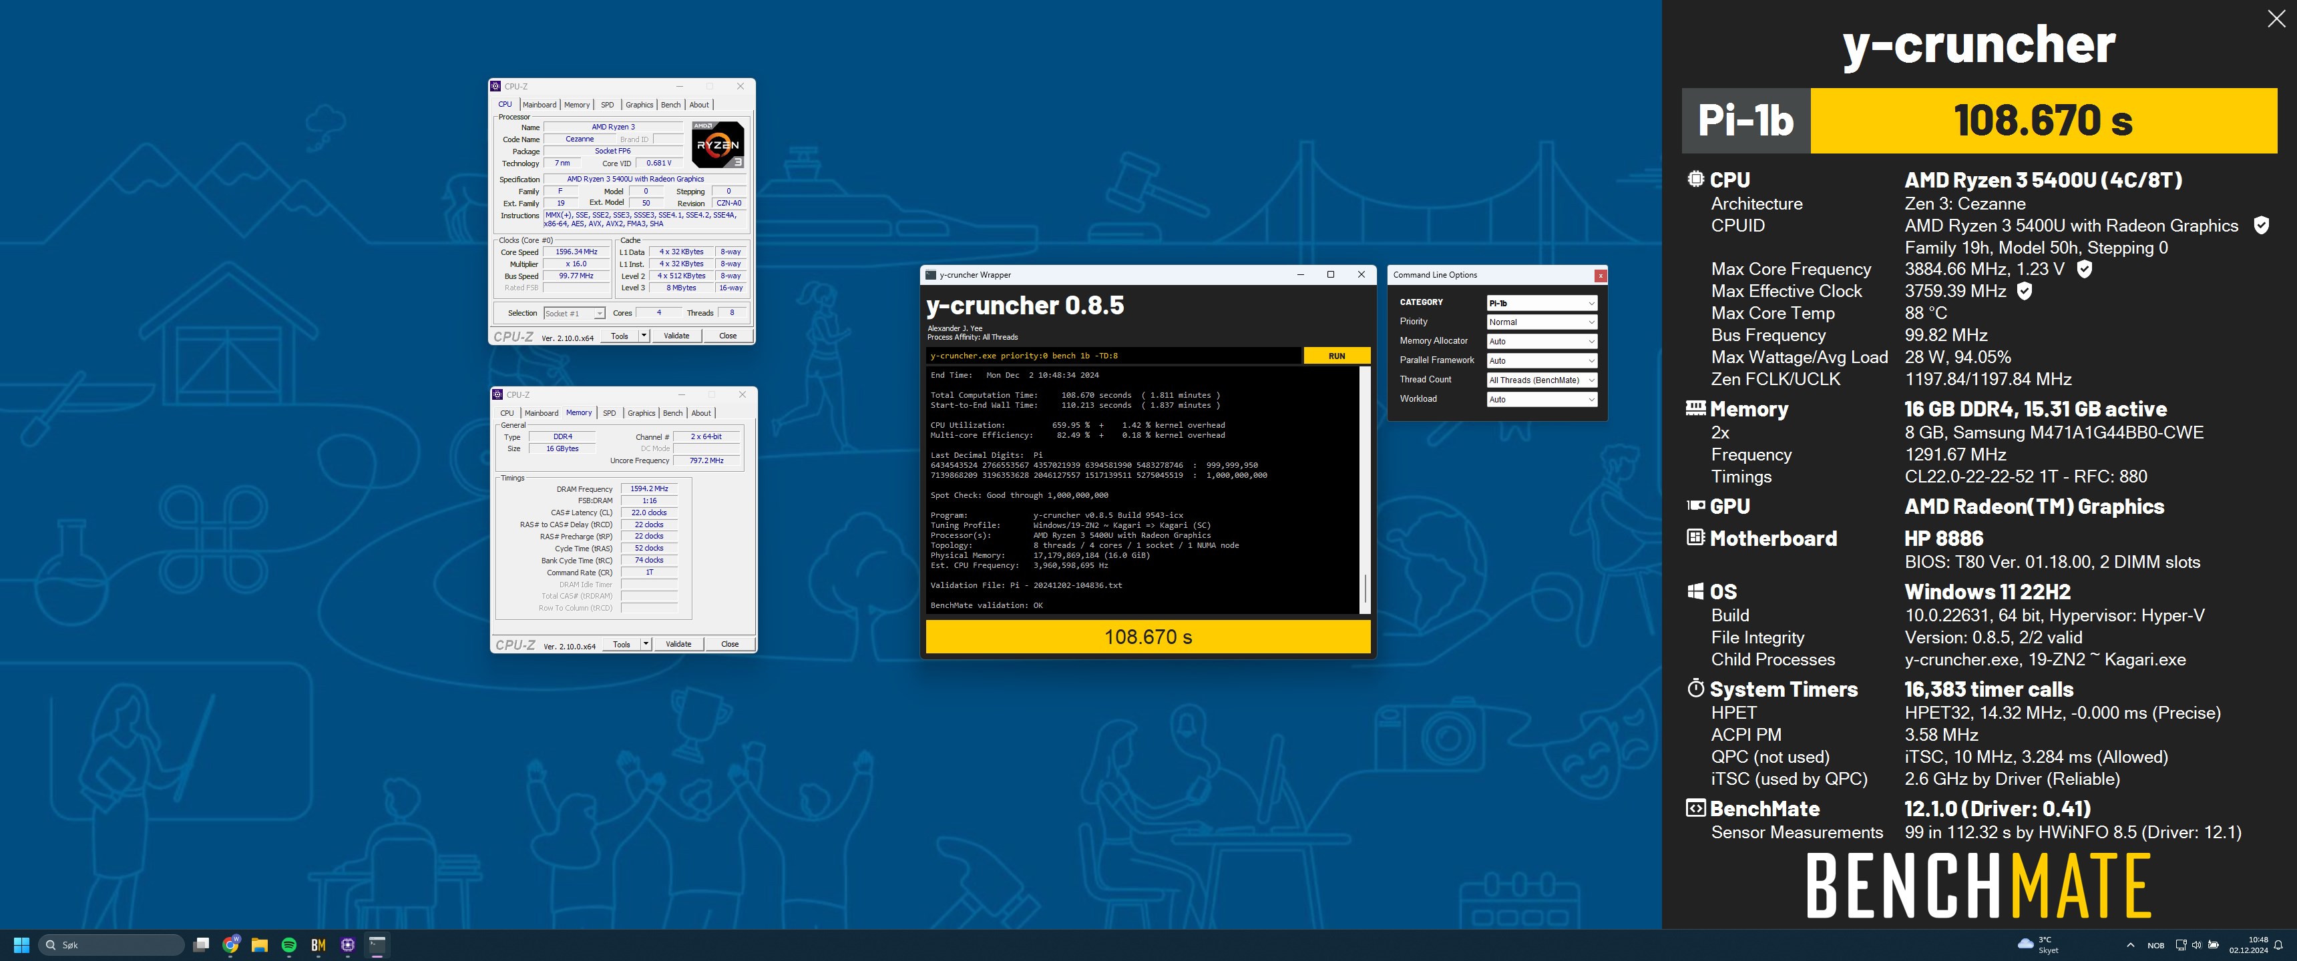This screenshot has height=961, width=2297.
Task: Click the taskbar clock showing 10:48
Action: 2249,945
